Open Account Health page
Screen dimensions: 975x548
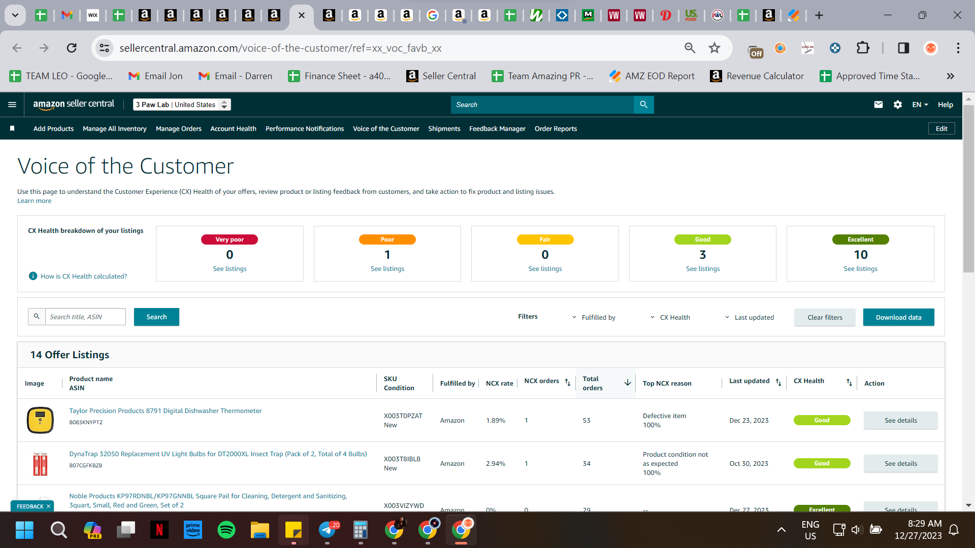point(233,129)
